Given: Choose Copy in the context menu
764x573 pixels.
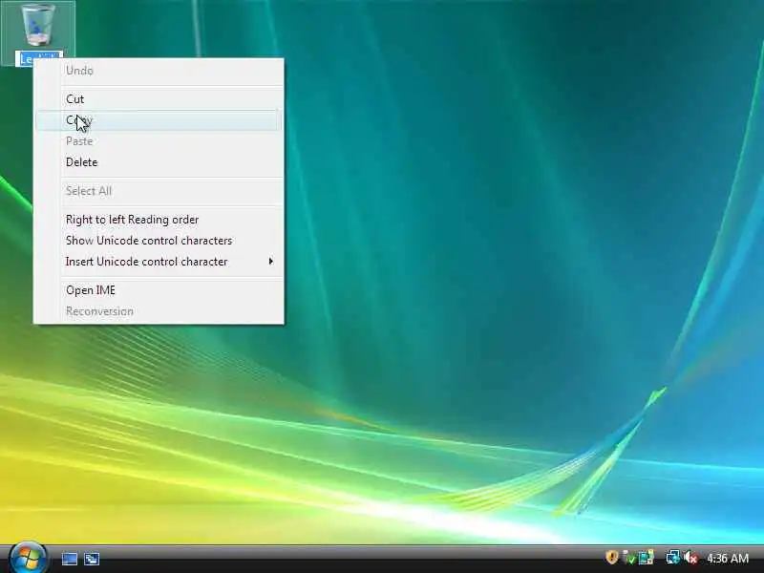Looking at the screenshot, I should 159,120.
